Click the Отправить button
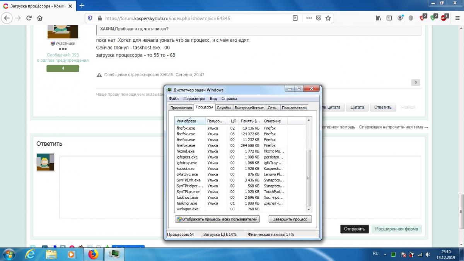This screenshot has width=464, height=261. (x=354, y=229)
